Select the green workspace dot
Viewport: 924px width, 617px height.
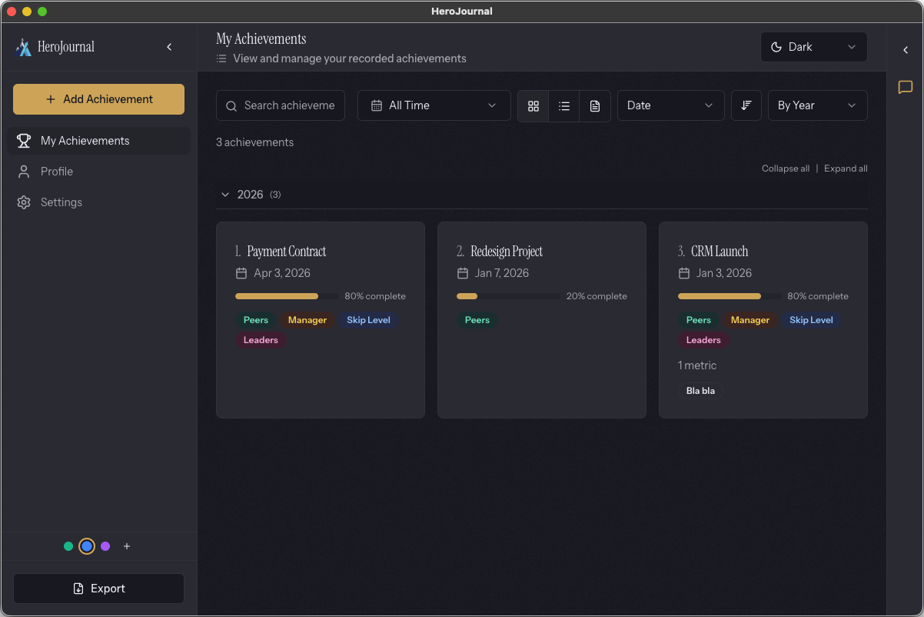coord(68,546)
